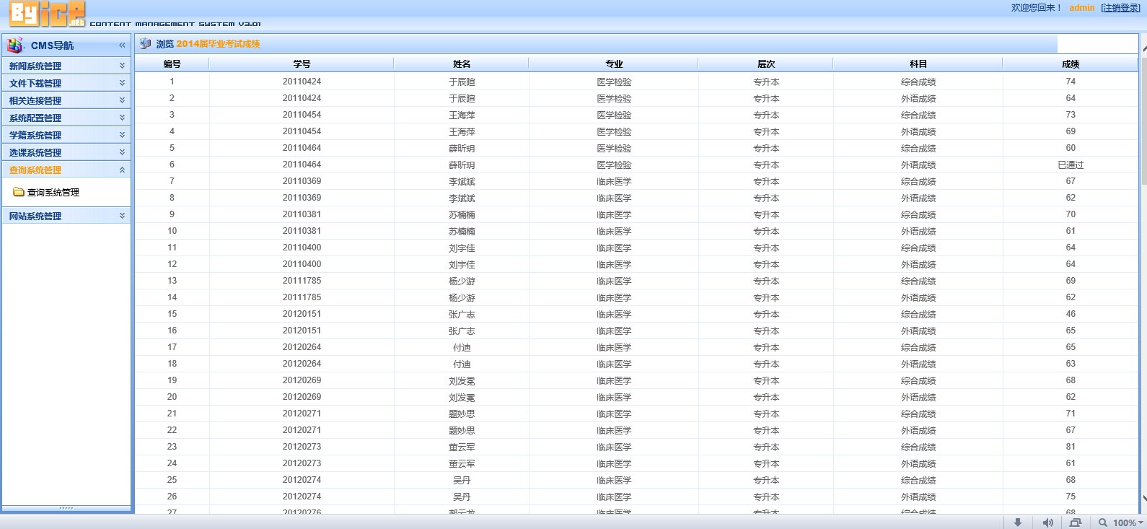1147x529 pixels.
Task: Select name 刘宇佳 in row 11
Action: point(462,248)
